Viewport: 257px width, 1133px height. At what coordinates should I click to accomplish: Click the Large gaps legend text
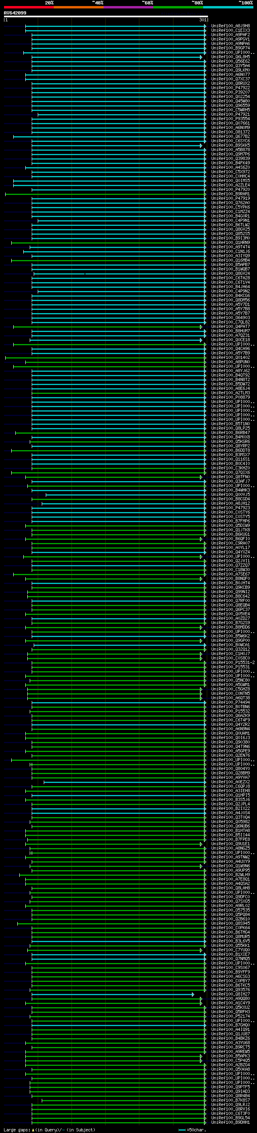pyautogui.click(x=49, y=1129)
